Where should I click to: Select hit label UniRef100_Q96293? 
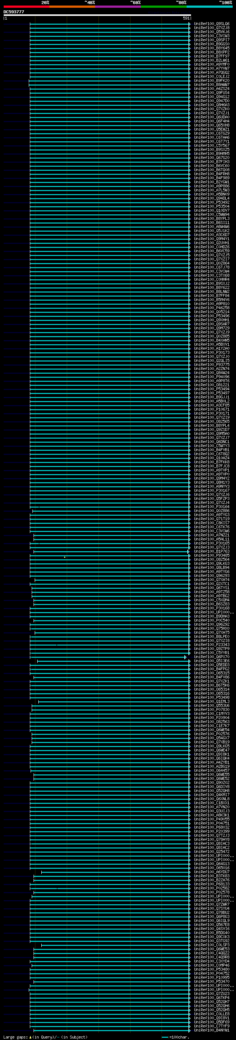coord(212,576)
